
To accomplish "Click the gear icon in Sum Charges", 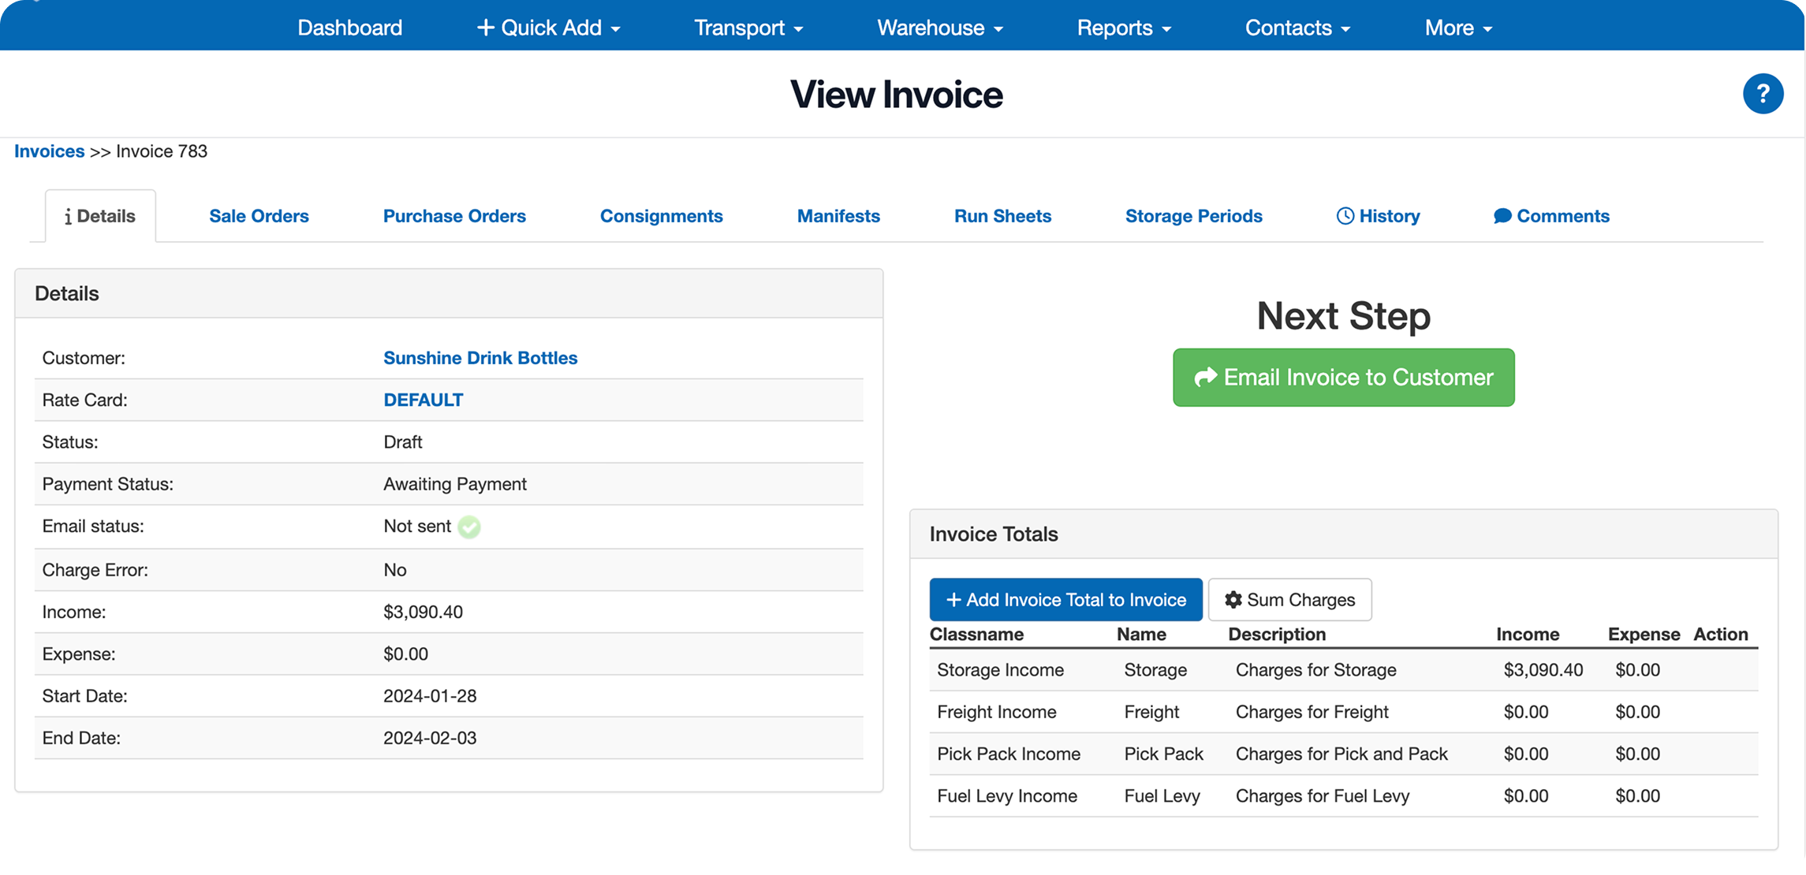I will [1234, 599].
